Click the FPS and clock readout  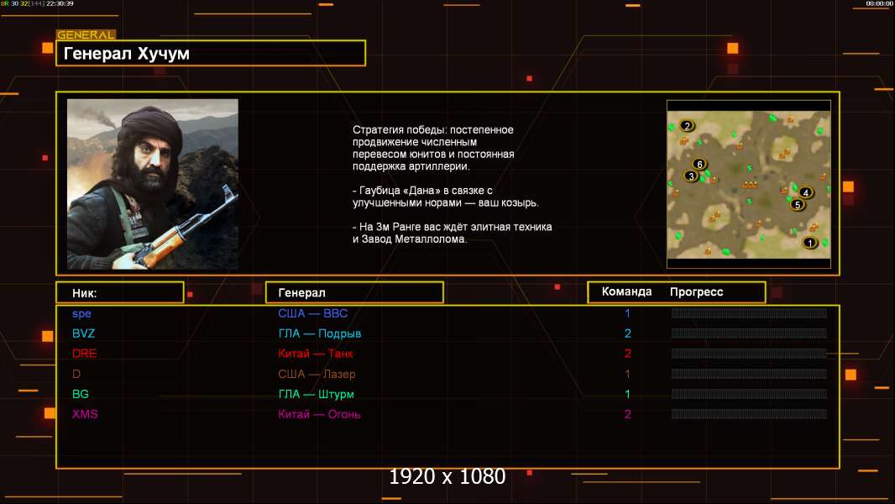(x=37, y=3)
